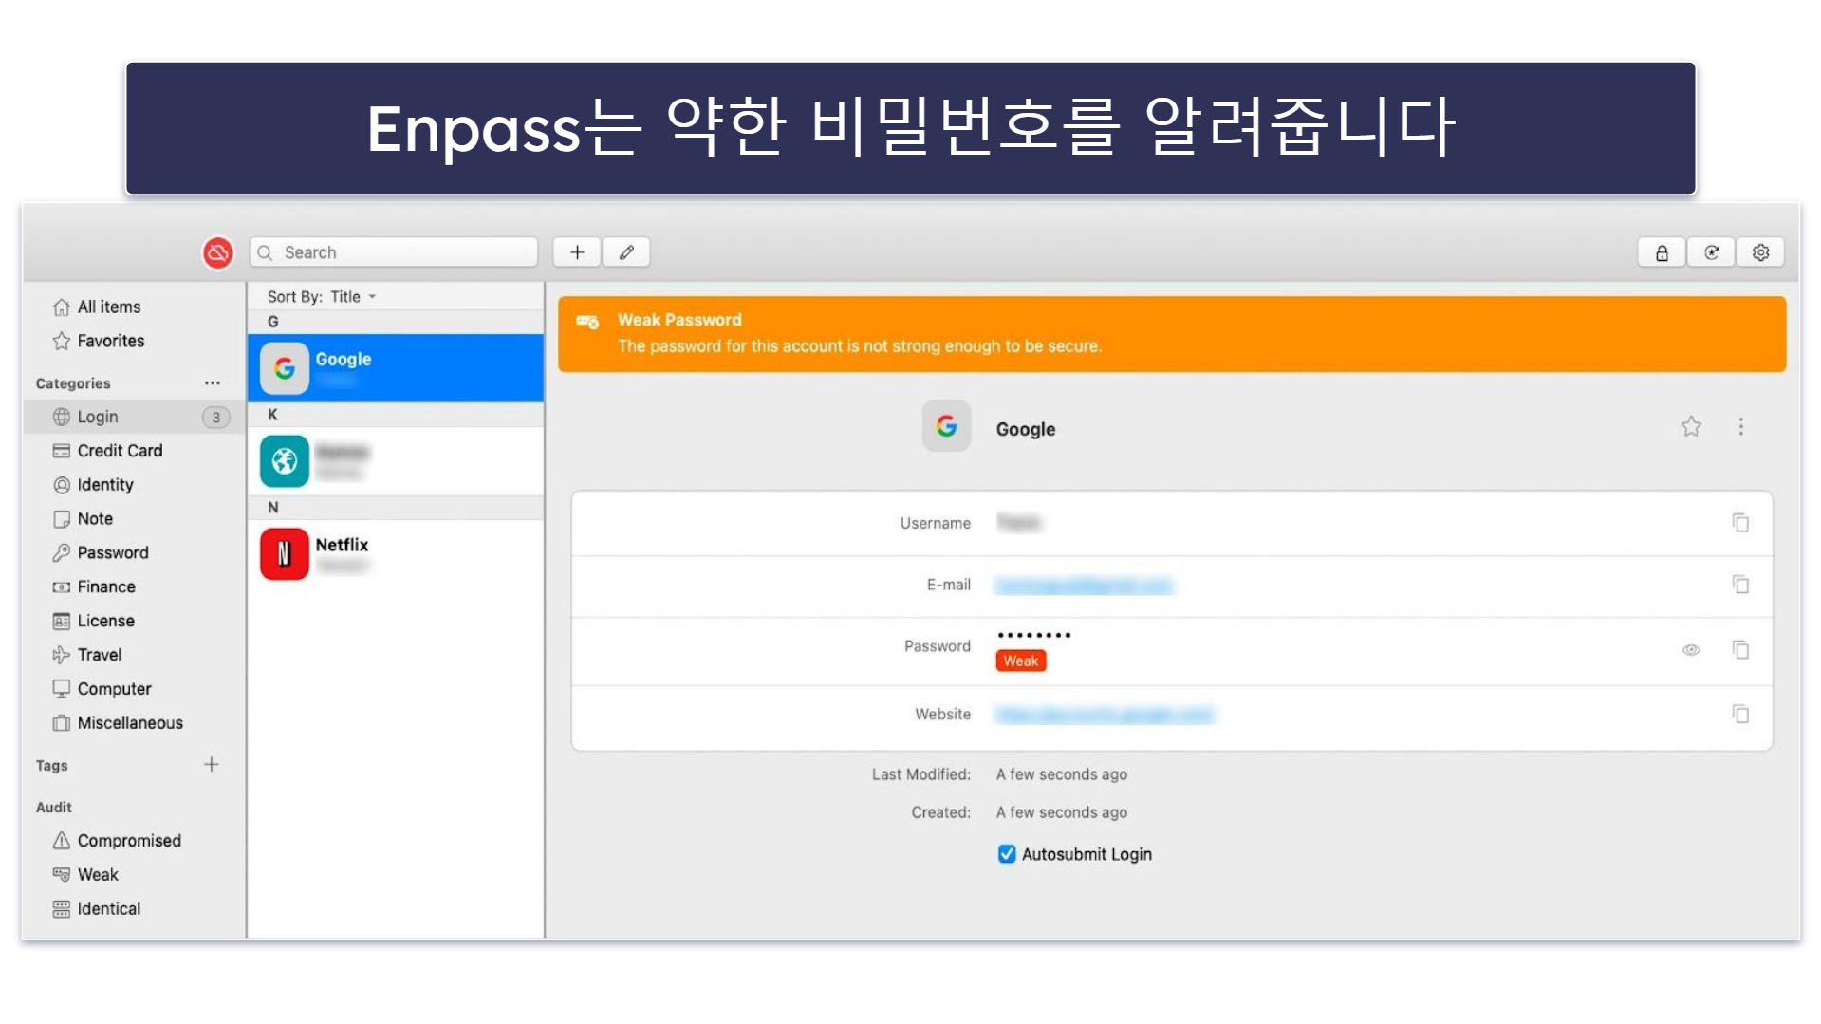Select the License category

tap(93, 621)
